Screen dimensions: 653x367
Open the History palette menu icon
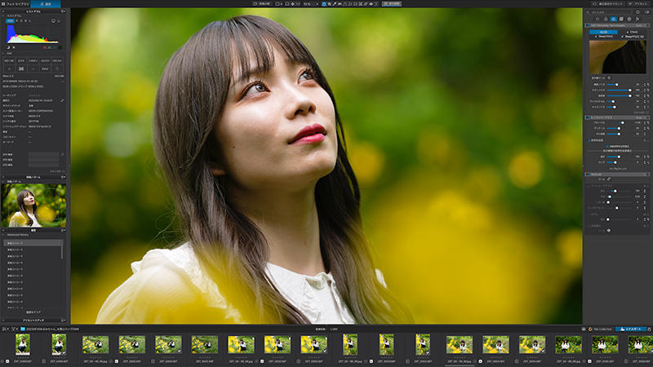tap(63, 230)
